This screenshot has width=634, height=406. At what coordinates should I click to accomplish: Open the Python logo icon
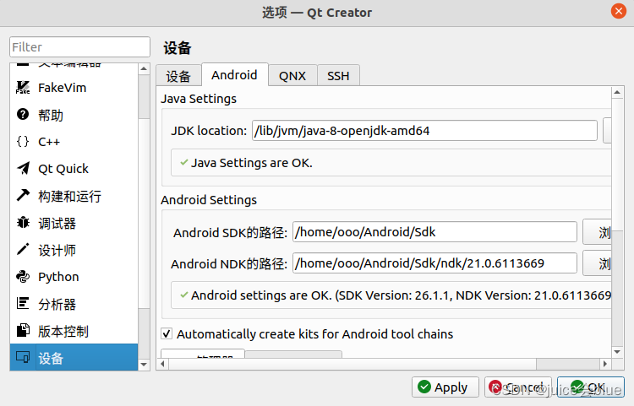pyautogui.click(x=23, y=277)
